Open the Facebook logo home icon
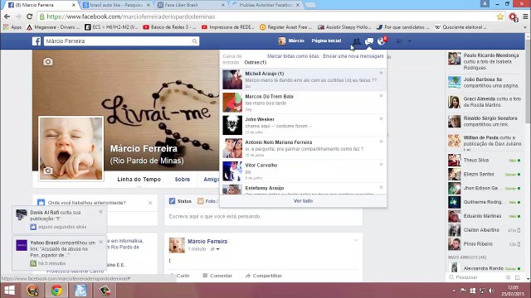This screenshot has height=298, width=531. click(x=37, y=41)
